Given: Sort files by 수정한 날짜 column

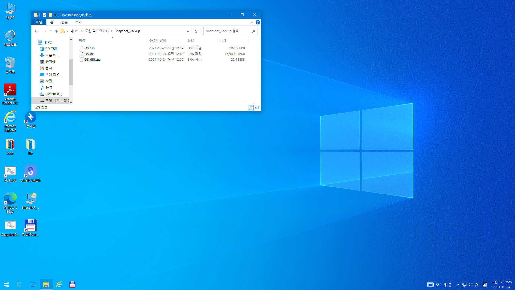Looking at the screenshot, I should [166, 40].
